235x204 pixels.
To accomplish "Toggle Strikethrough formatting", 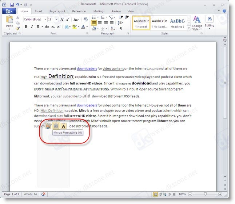I will [47, 27].
